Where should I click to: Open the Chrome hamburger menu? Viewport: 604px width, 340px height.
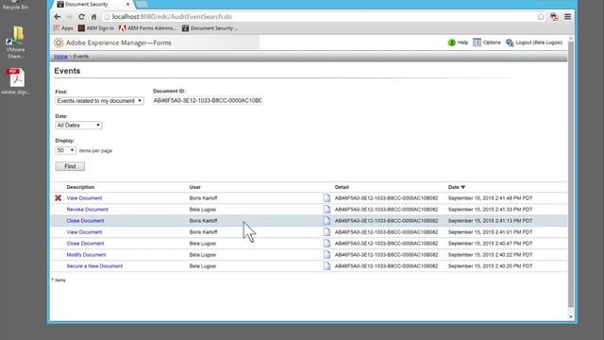[x=567, y=17]
